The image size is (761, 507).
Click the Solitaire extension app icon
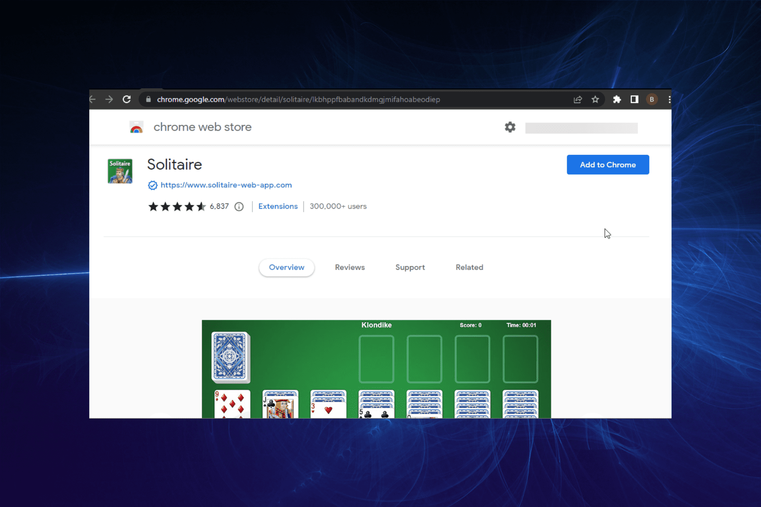tap(119, 170)
